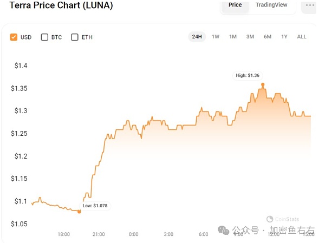Choose the 3M time range
Image resolution: width=325 pixels, height=243 pixels.
(x=250, y=37)
